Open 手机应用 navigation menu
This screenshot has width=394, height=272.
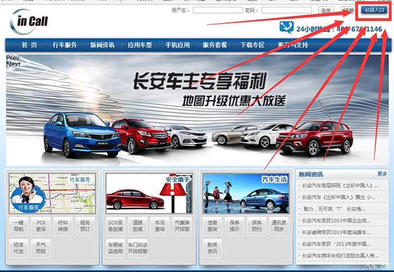pyautogui.click(x=177, y=45)
